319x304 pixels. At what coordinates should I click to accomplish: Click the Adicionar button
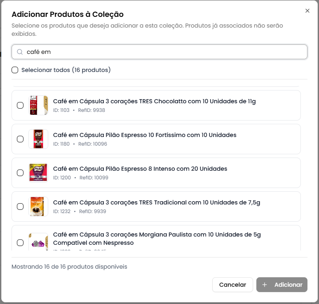pos(282,285)
